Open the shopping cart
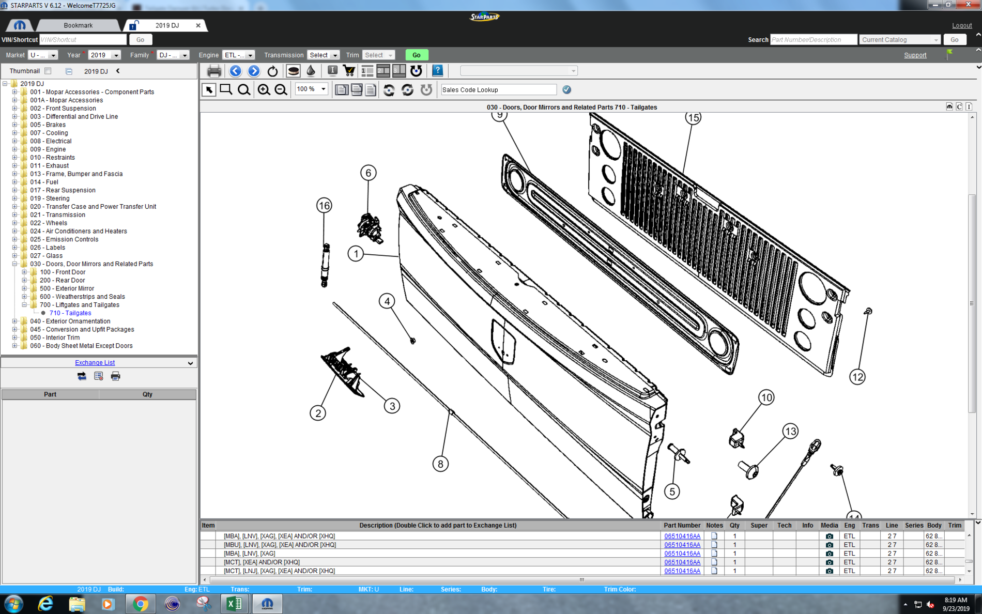 pyautogui.click(x=349, y=71)
